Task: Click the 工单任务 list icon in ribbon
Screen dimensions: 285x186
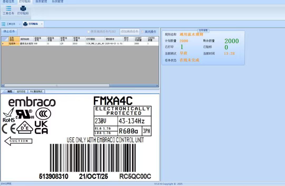Action: (8, 8)
